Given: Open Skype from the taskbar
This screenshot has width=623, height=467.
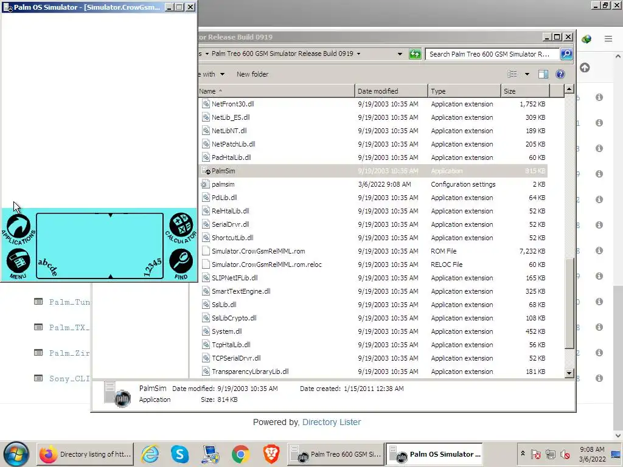Looking at the screenshot, I should pos(179,454).
